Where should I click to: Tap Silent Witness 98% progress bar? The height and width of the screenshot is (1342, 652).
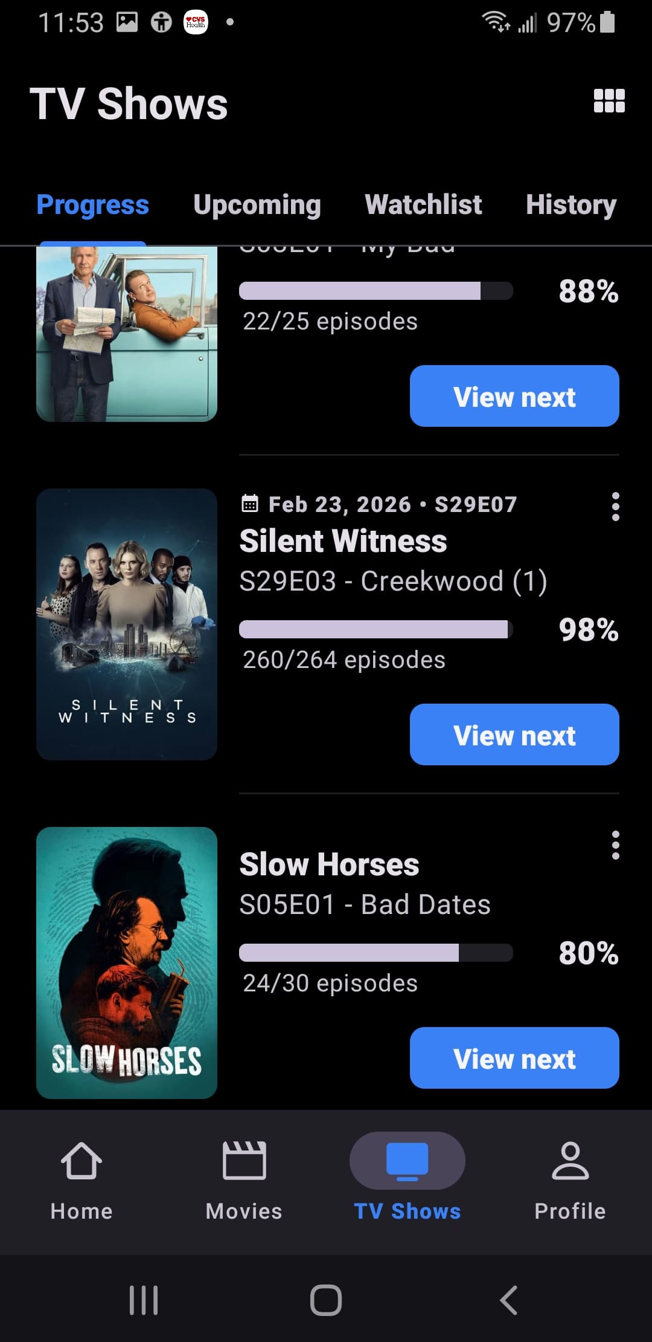pos(376,629)
